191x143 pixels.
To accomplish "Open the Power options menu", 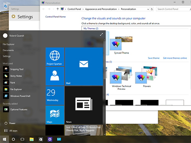I will pos(10,123).
